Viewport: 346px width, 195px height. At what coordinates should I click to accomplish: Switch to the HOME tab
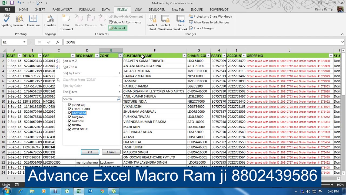click(24, 9)
